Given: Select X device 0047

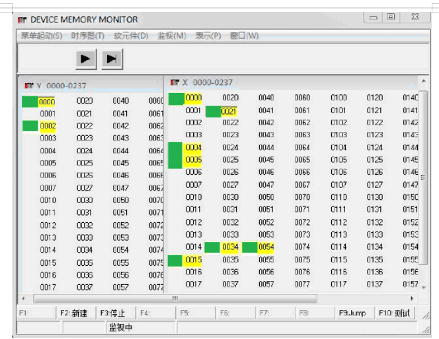Looking at the screenshot, I should tap(266, 185).
